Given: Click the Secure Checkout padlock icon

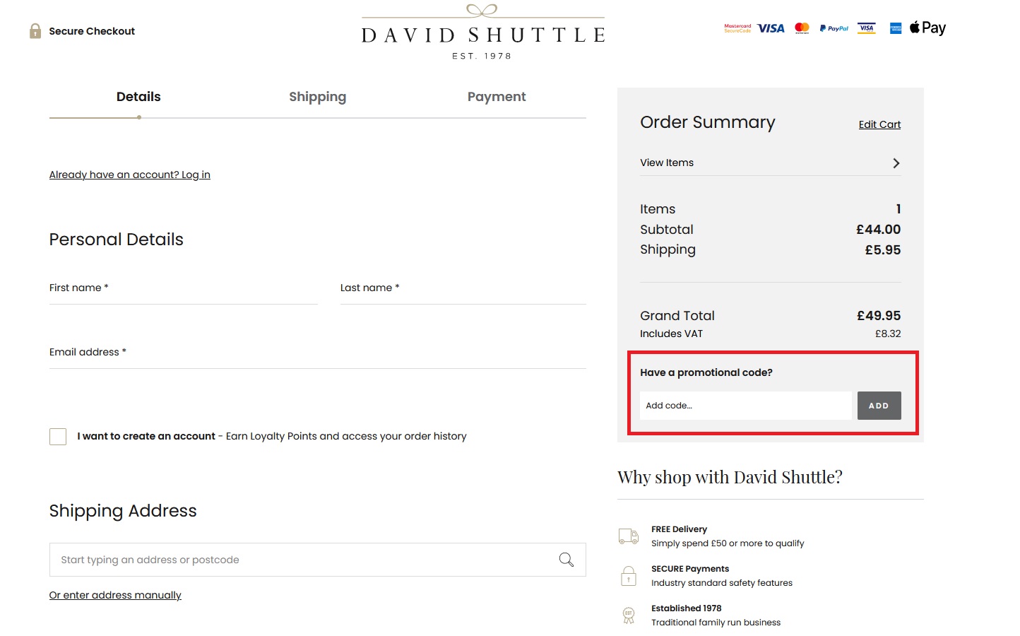Looking at the screenshot, I should pyautogui.click(x=35, y=31).
